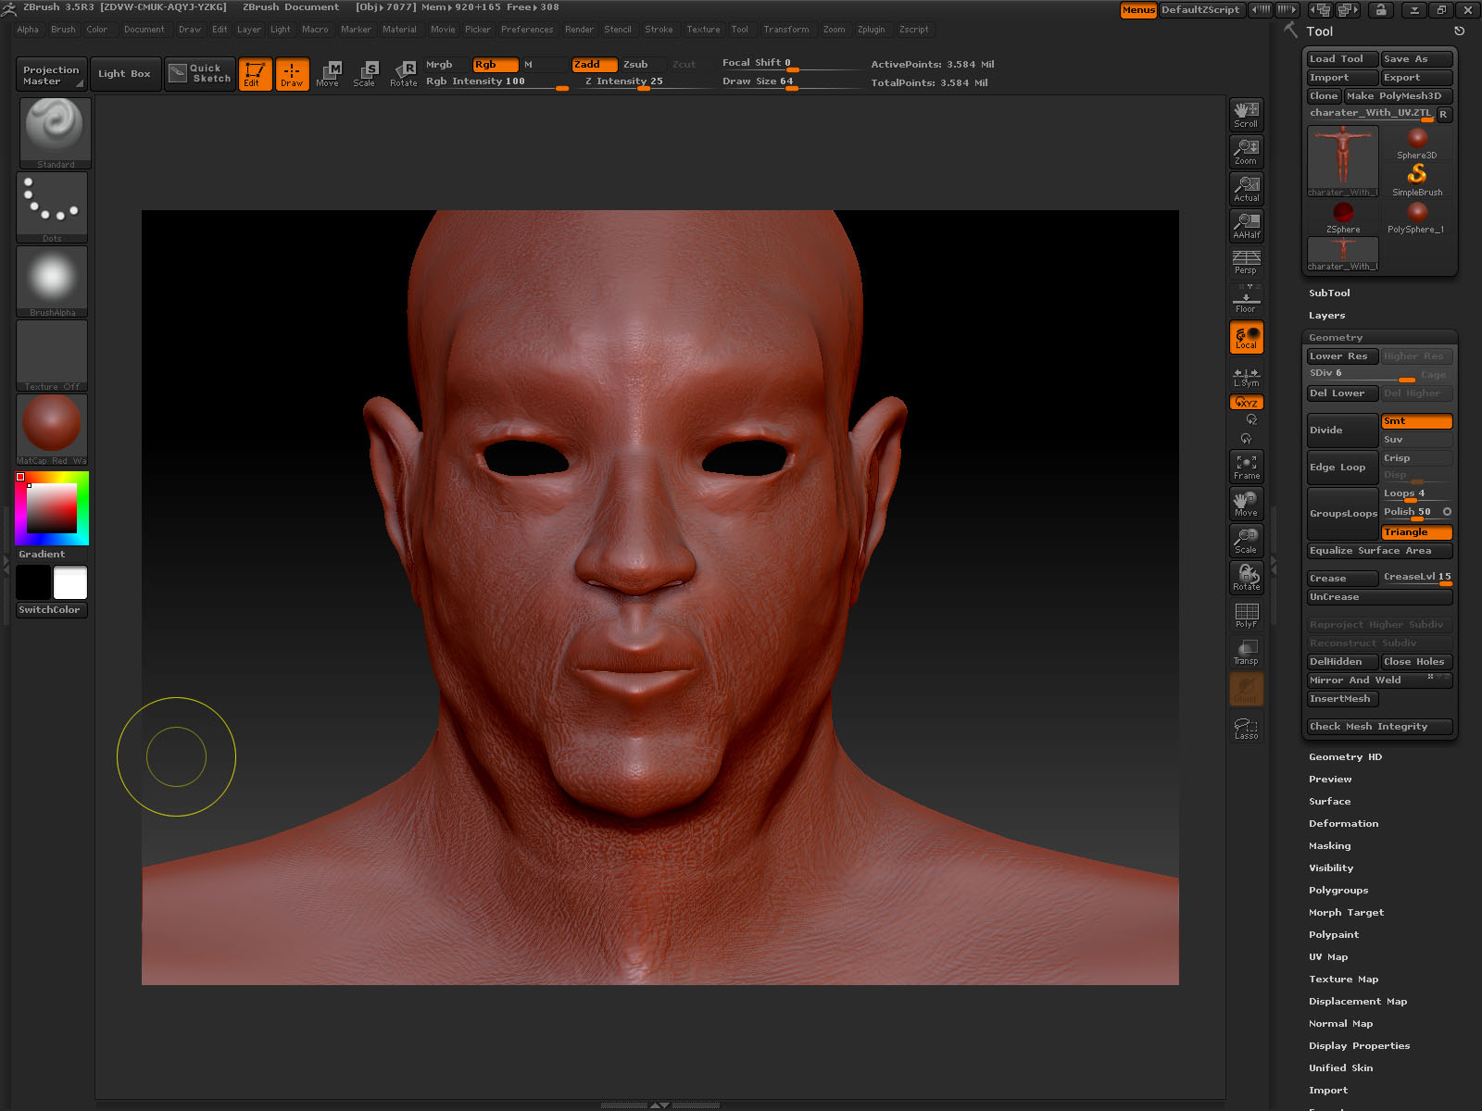Viewport: 1482px width, 1111px height.
Task: Toggle the Floor grid
Action: (x=1246, y=298)
